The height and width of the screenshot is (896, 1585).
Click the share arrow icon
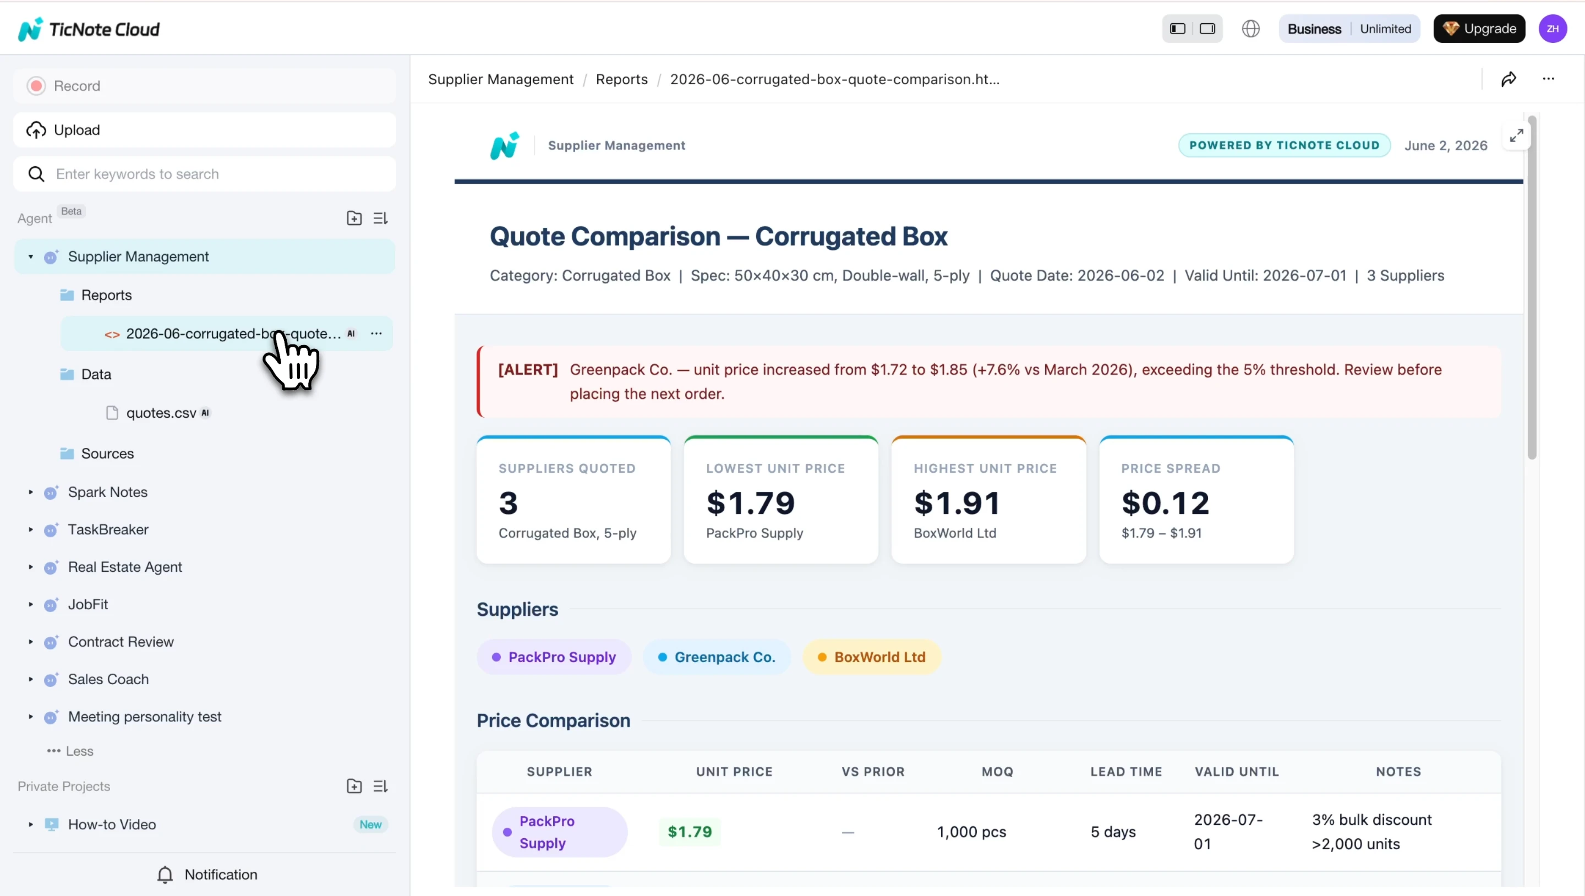pos(1508,79)
